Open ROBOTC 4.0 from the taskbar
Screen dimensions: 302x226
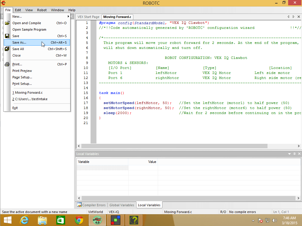pyautogui.click(x=97, y=220)
